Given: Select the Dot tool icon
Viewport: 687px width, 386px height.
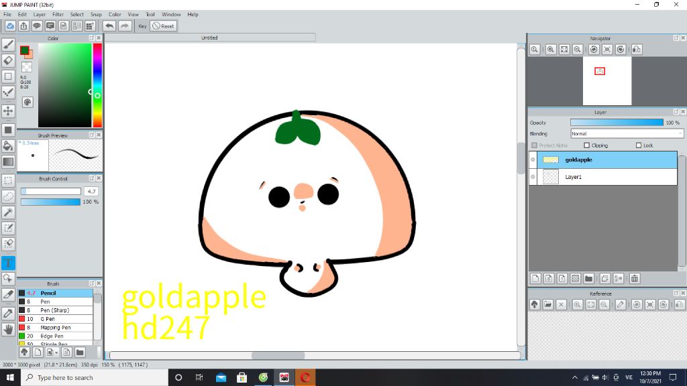Looking at the screenshot, I should pyautogui.click(x=8, y=92).
